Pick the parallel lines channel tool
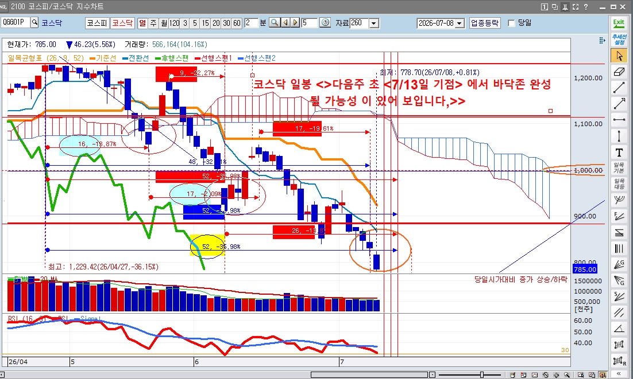 (619, 312)
